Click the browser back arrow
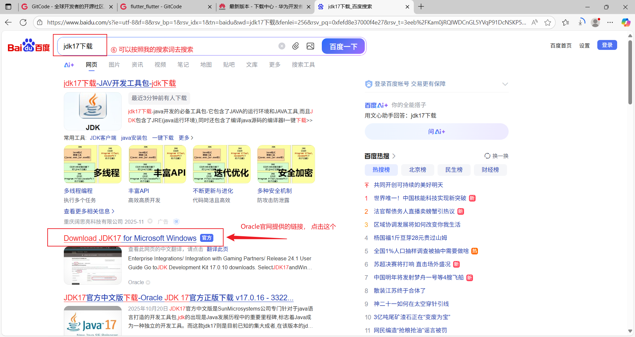 point(8,22)
